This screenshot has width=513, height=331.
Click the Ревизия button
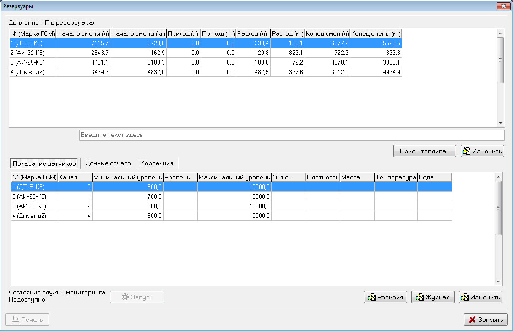pos(385,297)
